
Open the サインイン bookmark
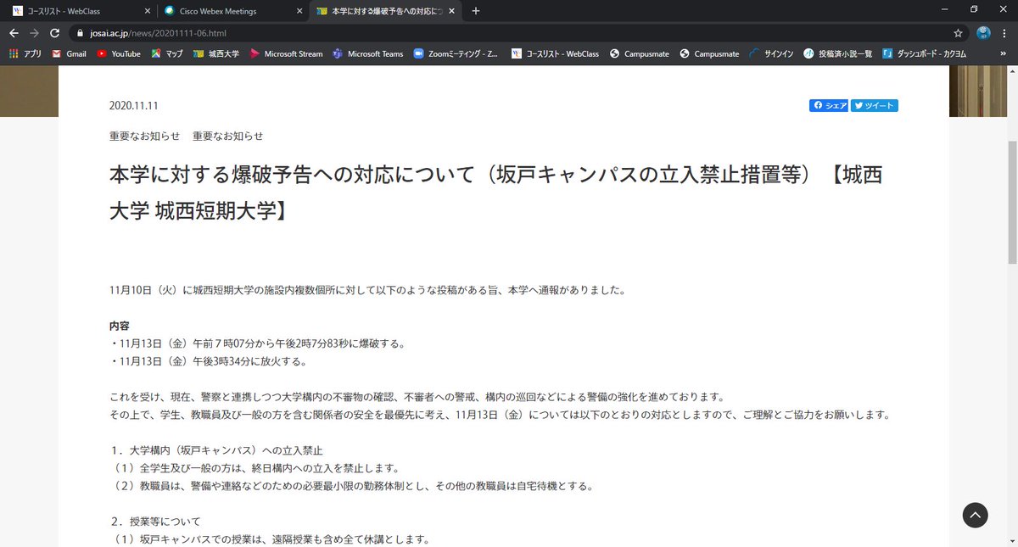click(772, 53)
